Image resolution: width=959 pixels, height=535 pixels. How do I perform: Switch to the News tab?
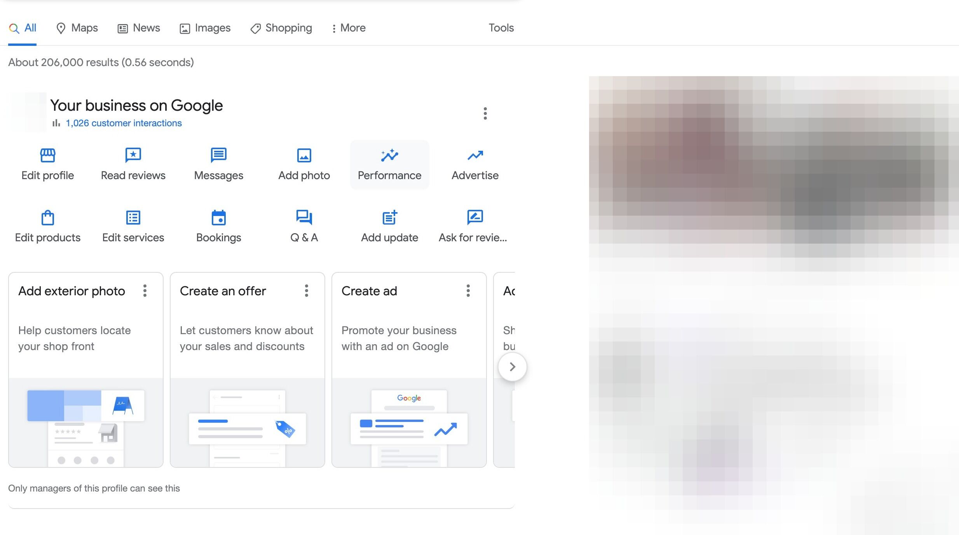pos(139,28)
